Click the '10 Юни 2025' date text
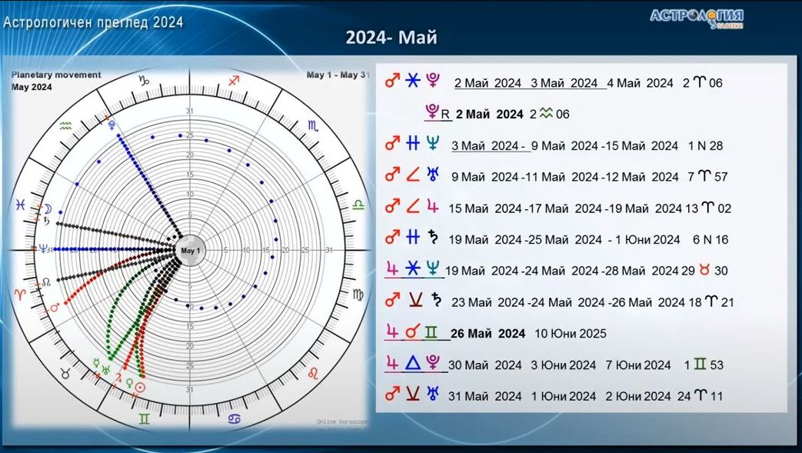Image resolution: width=802 pixels, height=453 pixels. coord(571,334)
